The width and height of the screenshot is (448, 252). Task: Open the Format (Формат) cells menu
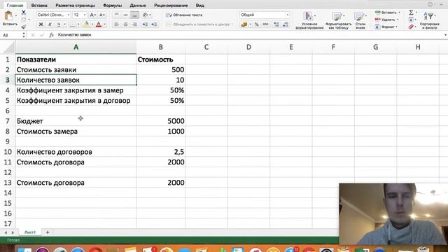point(386,27)
